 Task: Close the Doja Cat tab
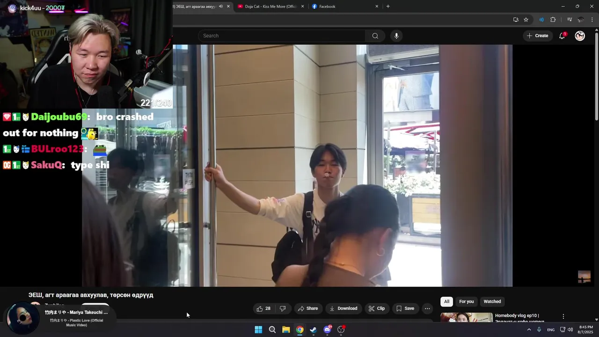302,7
